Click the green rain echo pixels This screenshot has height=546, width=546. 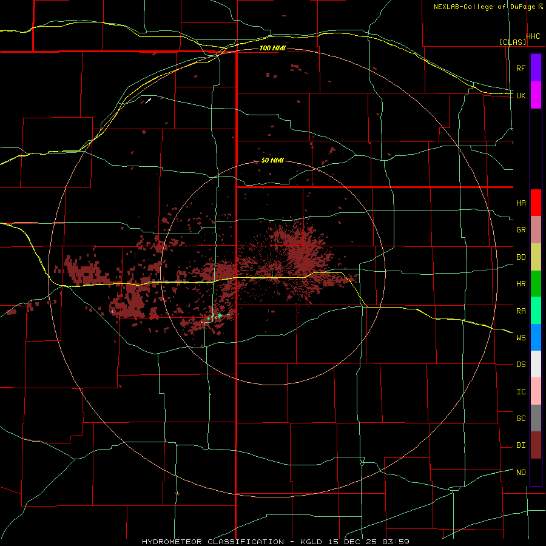218,316
